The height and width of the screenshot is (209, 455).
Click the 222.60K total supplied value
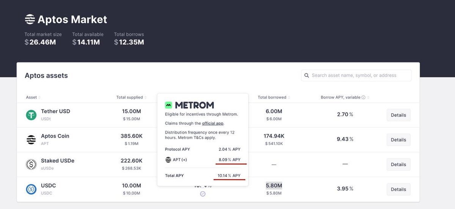pyautogui.click(x=132, y=161)
